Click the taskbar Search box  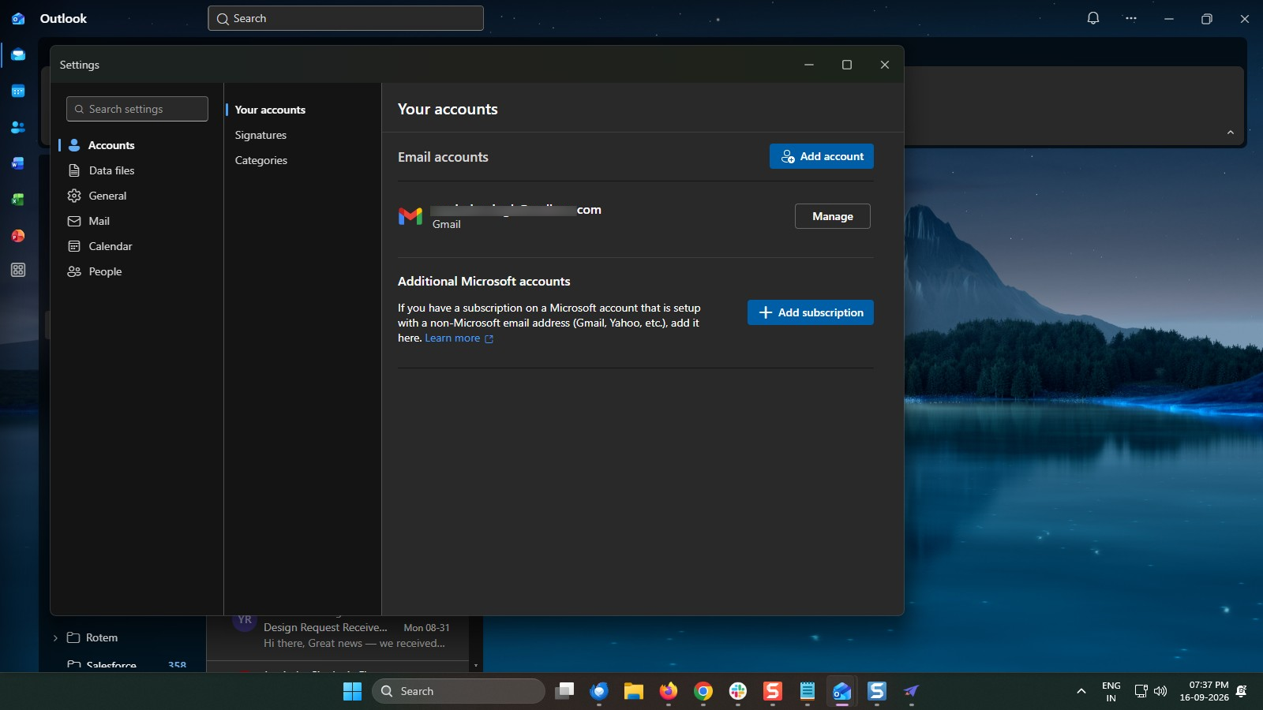click(459, 691)
